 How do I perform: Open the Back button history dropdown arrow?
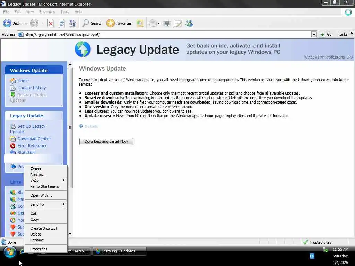point(25,23)
